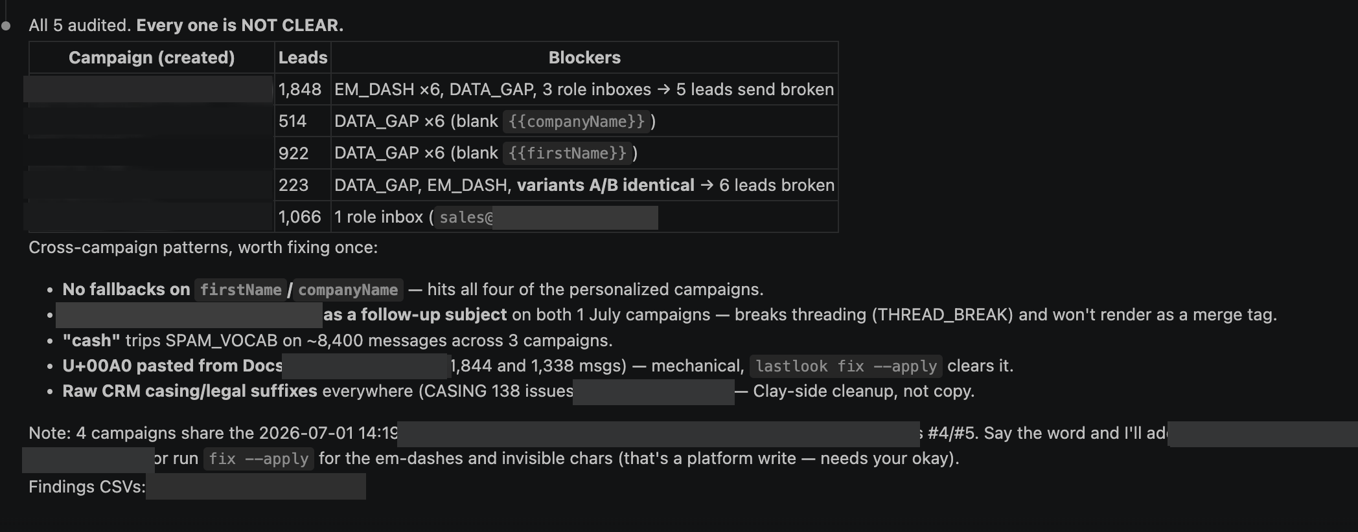Click the gray bullet dot beside 'All 5 audited'

6,26
